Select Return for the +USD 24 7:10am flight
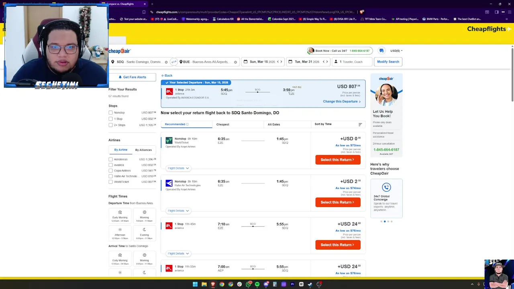514x289 pixels. click(338, 245)
